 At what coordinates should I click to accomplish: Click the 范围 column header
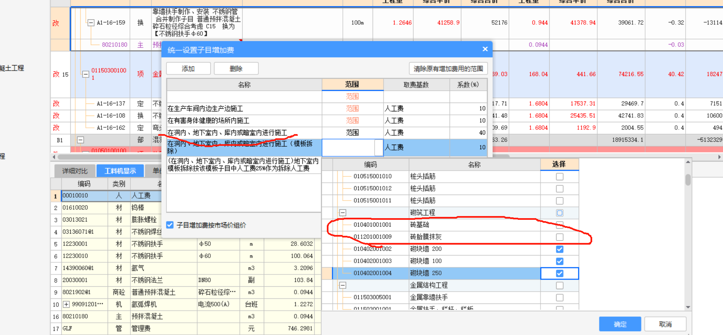click(352, 84)
